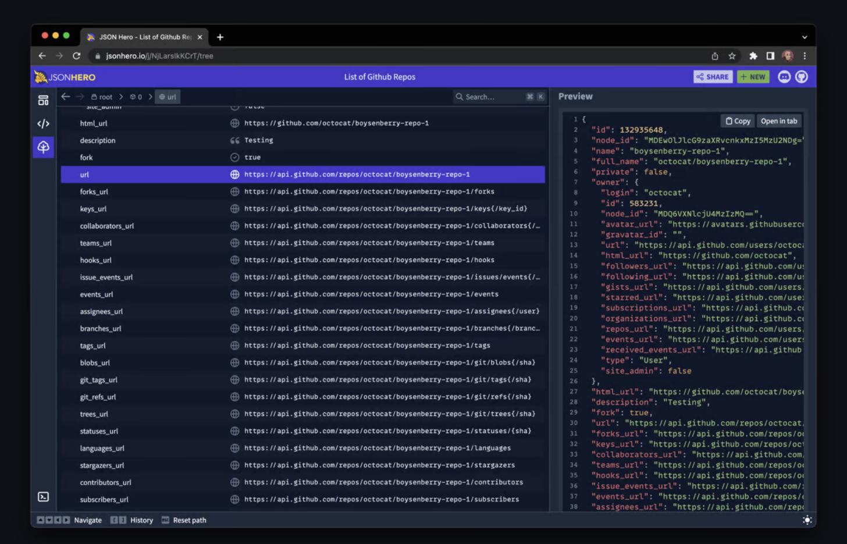Click History label in footer
This screenshot has height=544, width=847.
(x=141, y=520)
